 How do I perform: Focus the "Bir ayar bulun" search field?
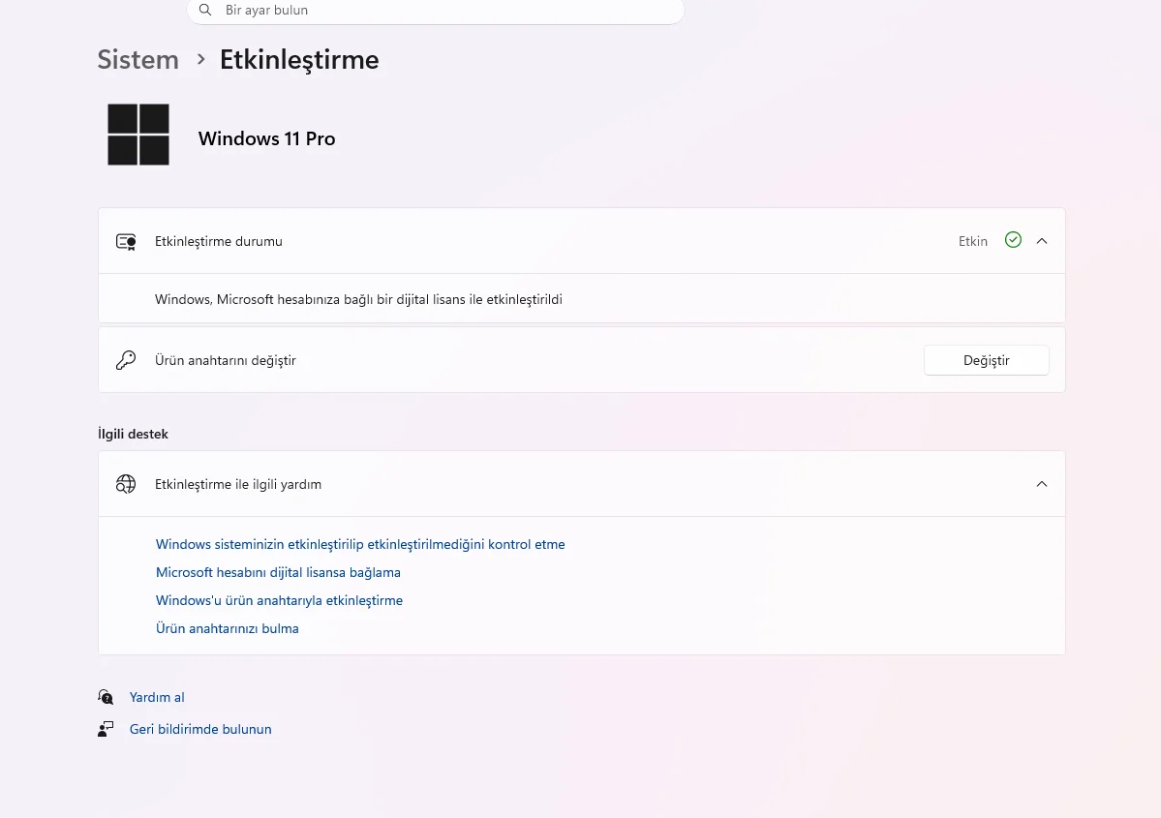point(436,11)
